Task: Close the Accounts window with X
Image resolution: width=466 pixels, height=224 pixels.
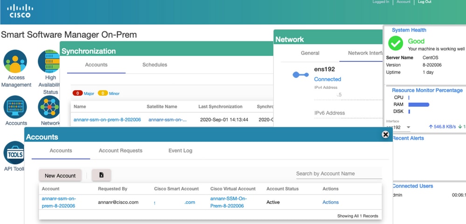Action: point(385,135)
